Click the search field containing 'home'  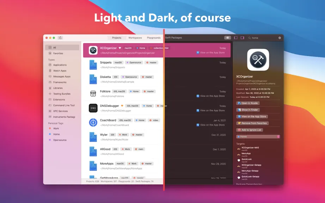(x=264, y=38)
